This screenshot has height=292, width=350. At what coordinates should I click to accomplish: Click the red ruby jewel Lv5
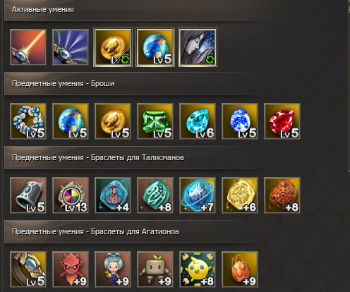coord(282,121)
